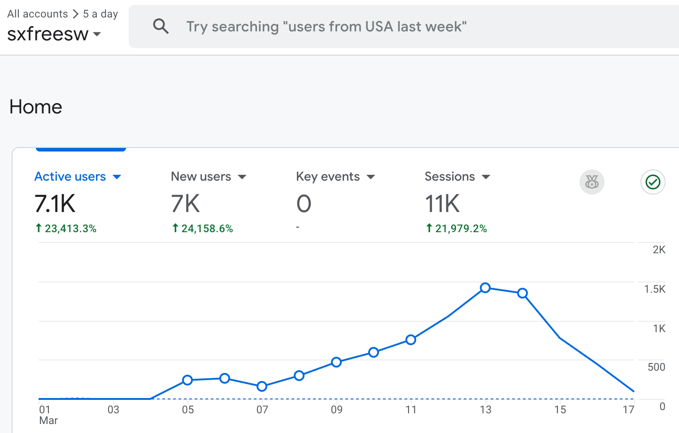Click the green checkmark data quality icon
The height and width of the screenshot is (433, 679).
tap(653, 182)
